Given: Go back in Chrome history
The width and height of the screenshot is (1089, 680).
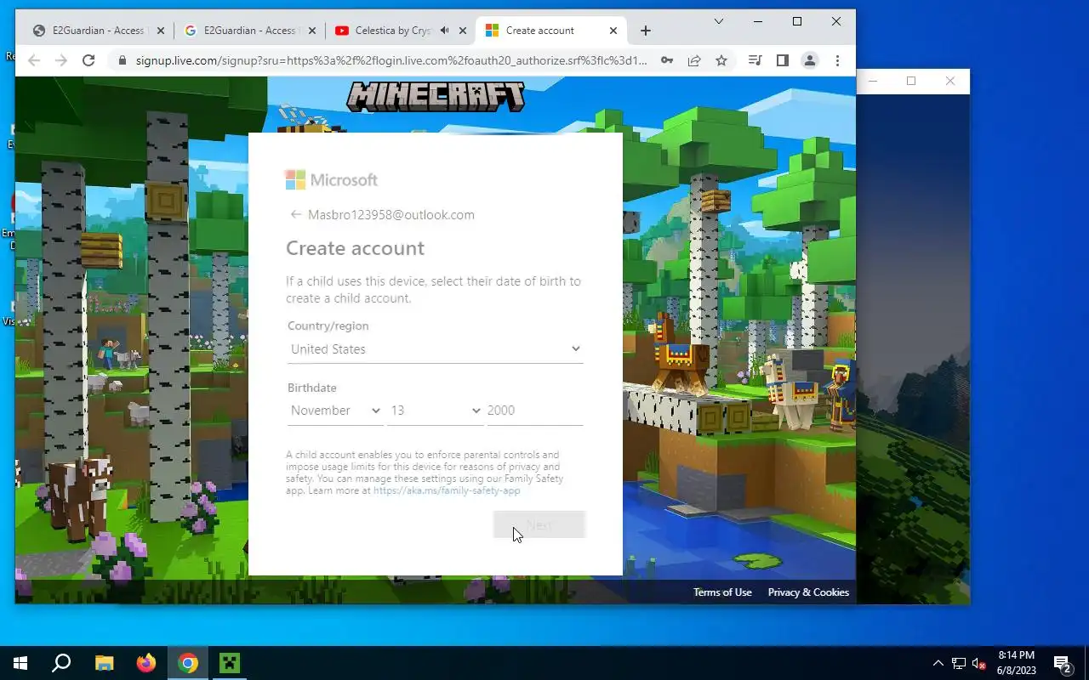Looking at the screenshot, I should click(34, 60).
